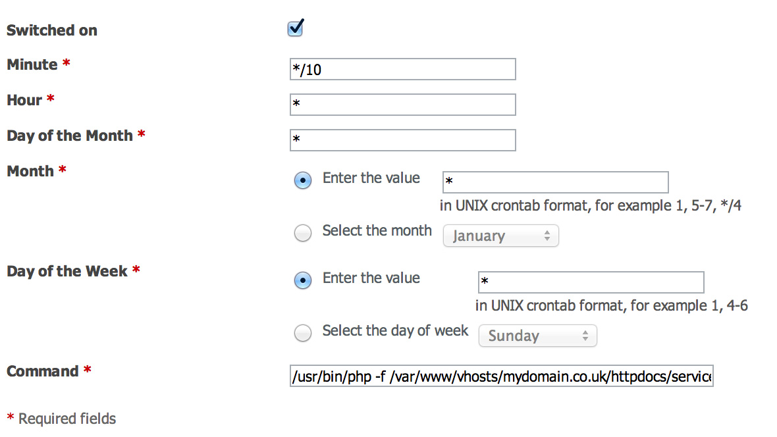Open the Sunday day dropdown
The width and height of the screenshot is (777, 437).
coord(538,336)
